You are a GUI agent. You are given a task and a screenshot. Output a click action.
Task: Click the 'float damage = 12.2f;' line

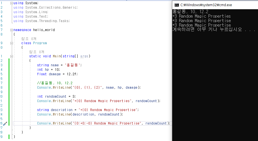coord(57,74)
